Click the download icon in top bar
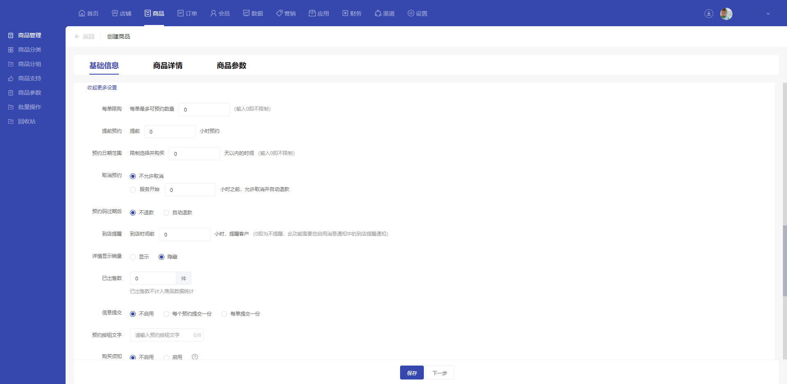The height and width of the screenshot is (384, 787). pyautogui.click(x=708, y=14)
